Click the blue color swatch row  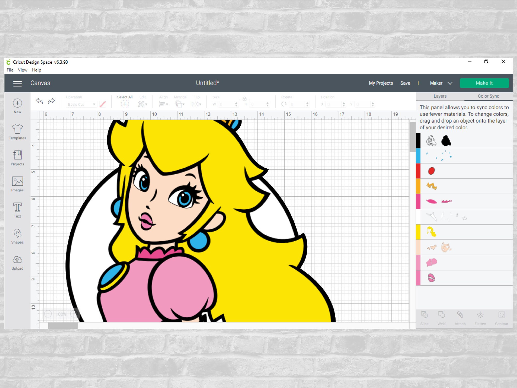(x=464, y=156)
